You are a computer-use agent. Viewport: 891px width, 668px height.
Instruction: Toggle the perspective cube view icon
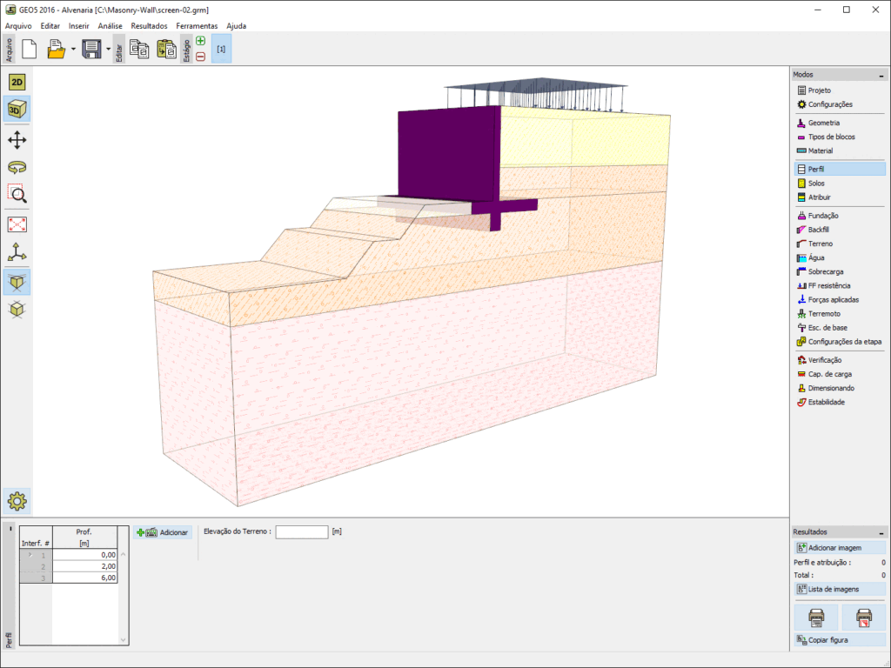point(17,283)
